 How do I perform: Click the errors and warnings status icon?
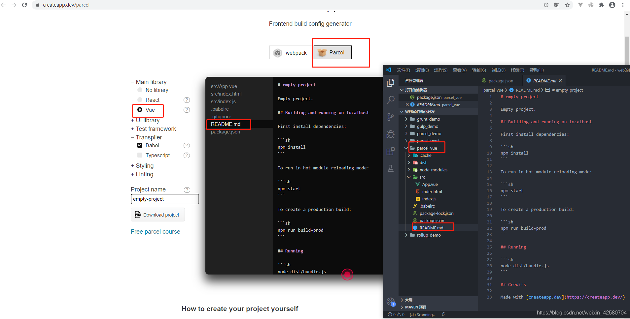[x=396, y=314]
